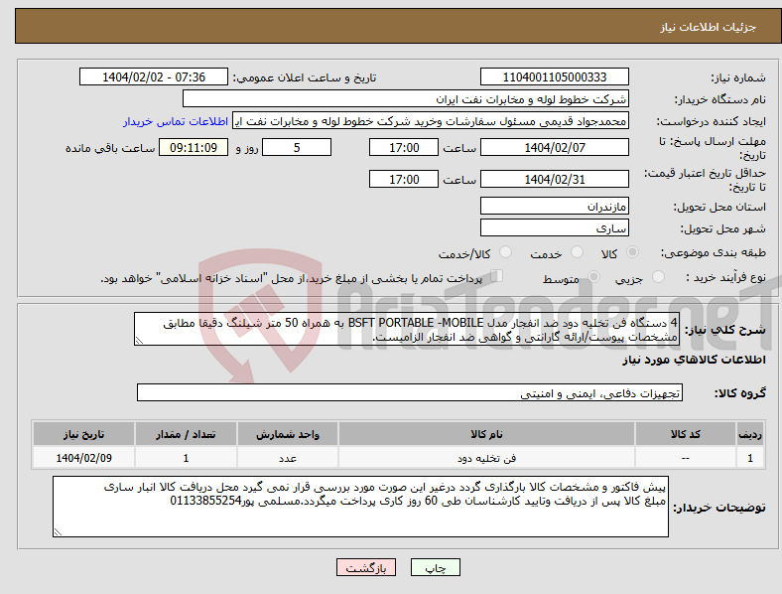Screen dimensions: 782x594
Task: Click the resize handle of description textarea
Action: pyautogui.click(x=139, y=341)
